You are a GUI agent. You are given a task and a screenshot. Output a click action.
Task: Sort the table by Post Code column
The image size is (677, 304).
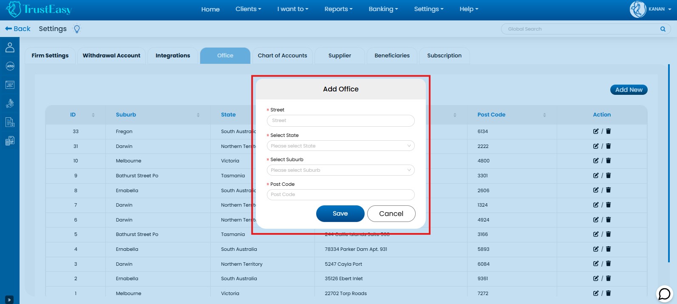click(544, 115)
